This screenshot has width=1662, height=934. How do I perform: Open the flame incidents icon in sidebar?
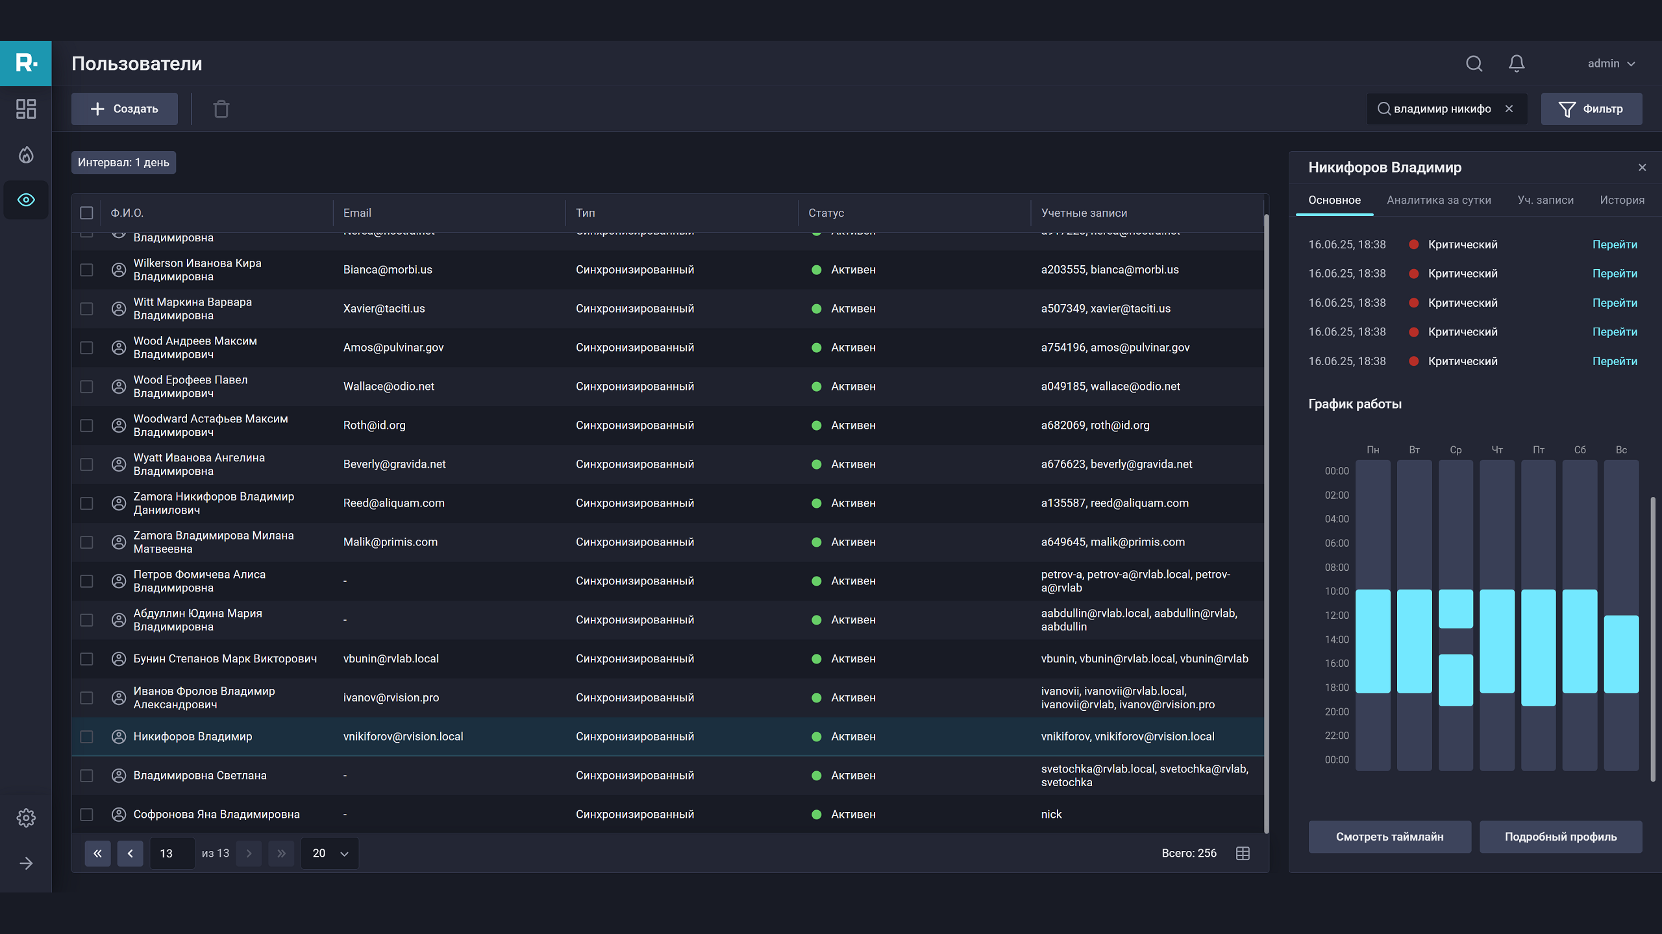tap(26, 154)
